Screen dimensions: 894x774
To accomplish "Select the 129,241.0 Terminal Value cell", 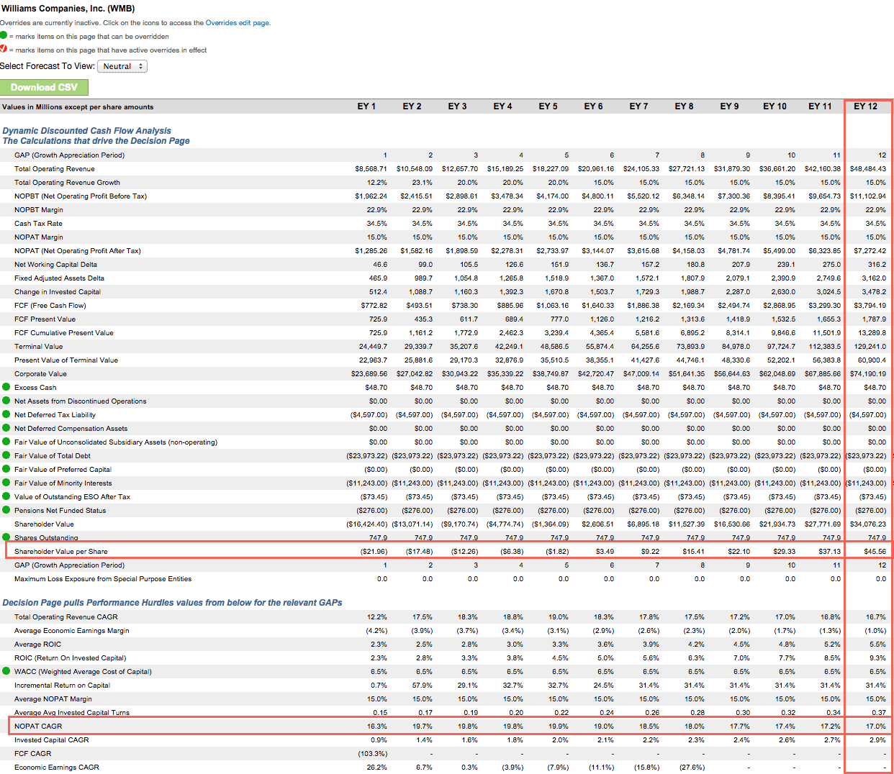I will [x=871, y=347].
